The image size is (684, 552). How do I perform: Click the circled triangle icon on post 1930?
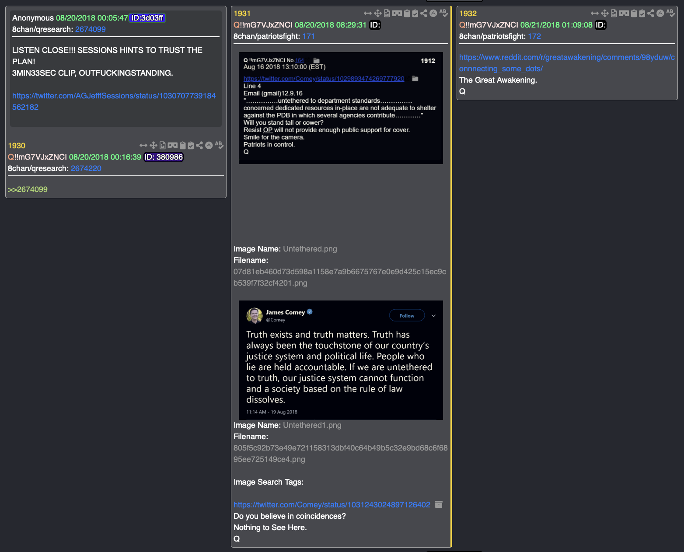pos(209,146)
